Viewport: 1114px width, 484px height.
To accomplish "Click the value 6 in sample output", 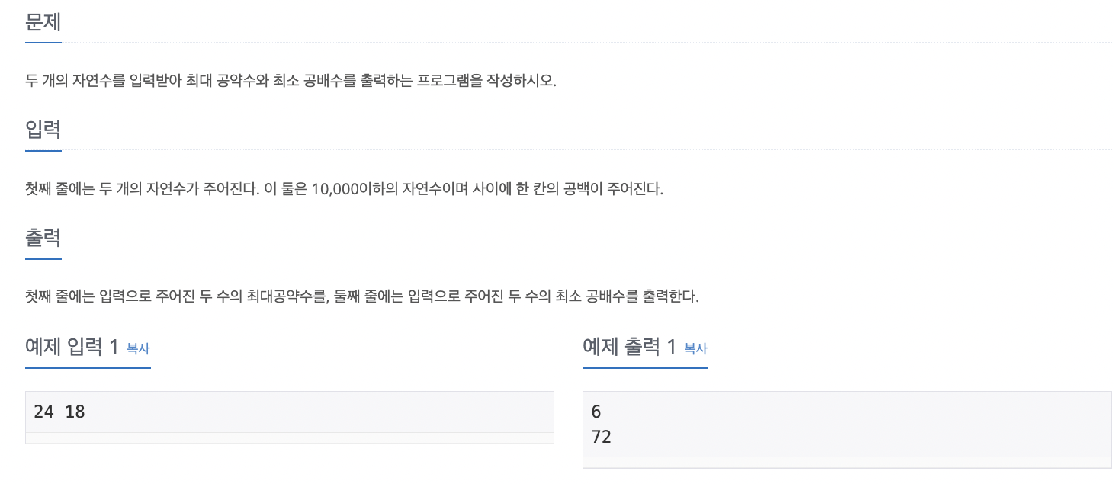I will (x=596, y=412).
